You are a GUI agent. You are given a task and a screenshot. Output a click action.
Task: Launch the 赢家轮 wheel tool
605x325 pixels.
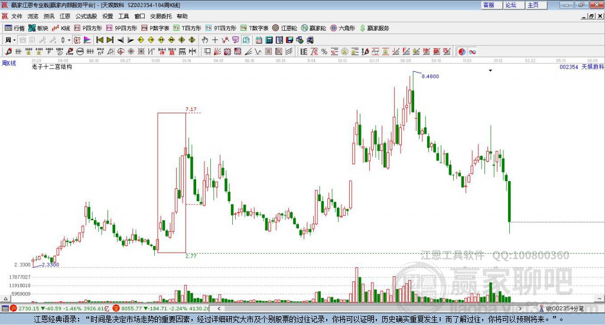(314, 28)
